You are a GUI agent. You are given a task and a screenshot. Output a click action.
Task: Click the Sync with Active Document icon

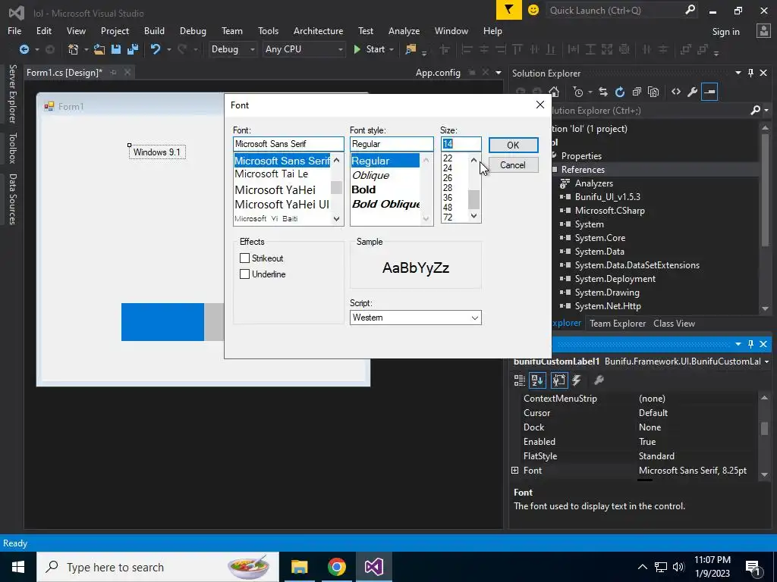tap(603, 92)
